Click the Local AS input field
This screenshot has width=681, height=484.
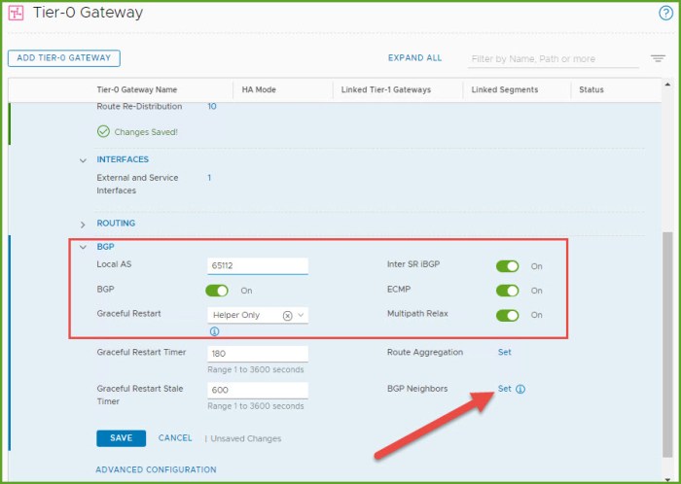click(x=258, y=266)
